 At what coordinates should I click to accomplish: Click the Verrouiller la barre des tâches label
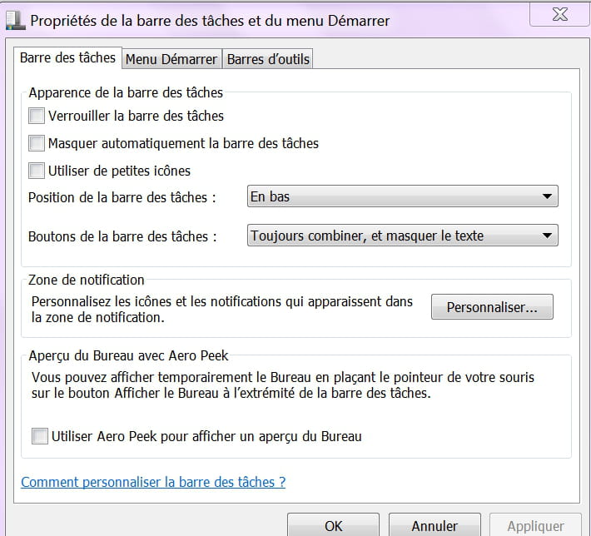click(136, 116)
